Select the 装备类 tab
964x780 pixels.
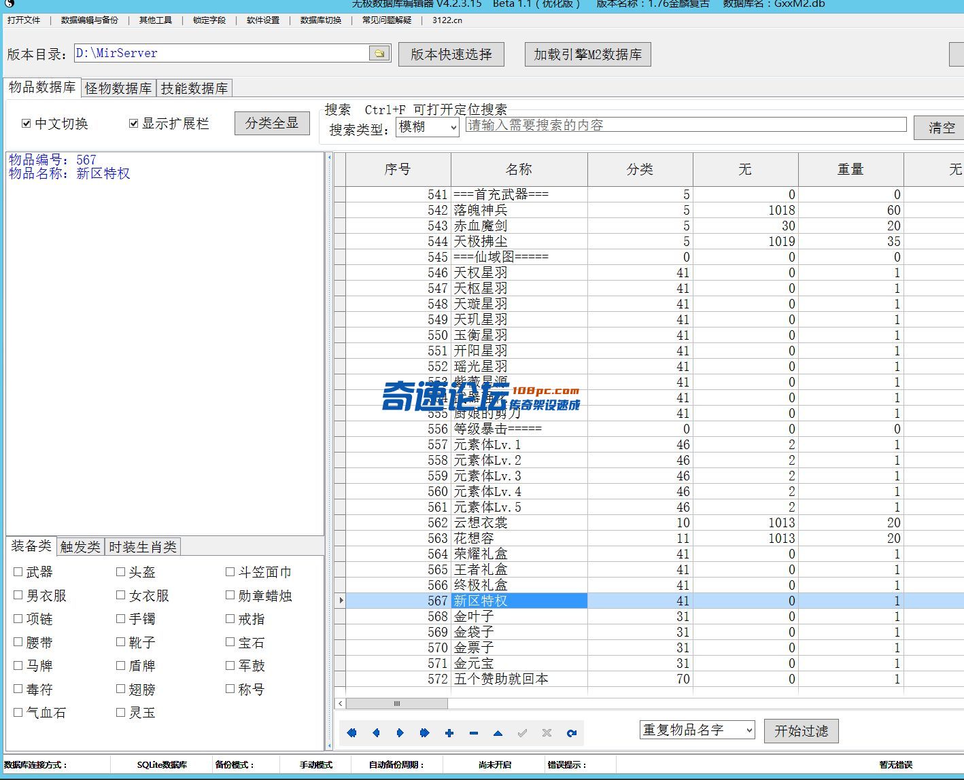pyautogui.click(x=31, y=546)
